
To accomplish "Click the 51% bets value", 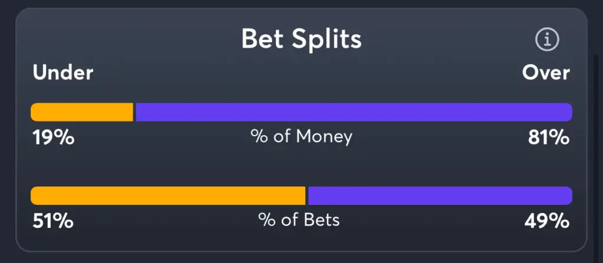I will click(53, 221).
